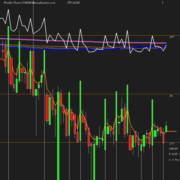Click the munafasutra.co.in watermark link text
The height and width of the screenshot is (180, 180).
coord(44,3)
